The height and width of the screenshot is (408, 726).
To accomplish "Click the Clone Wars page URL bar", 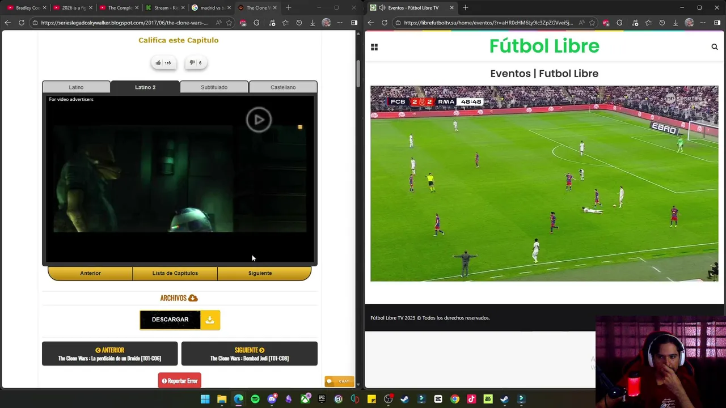I will (124, 23).
